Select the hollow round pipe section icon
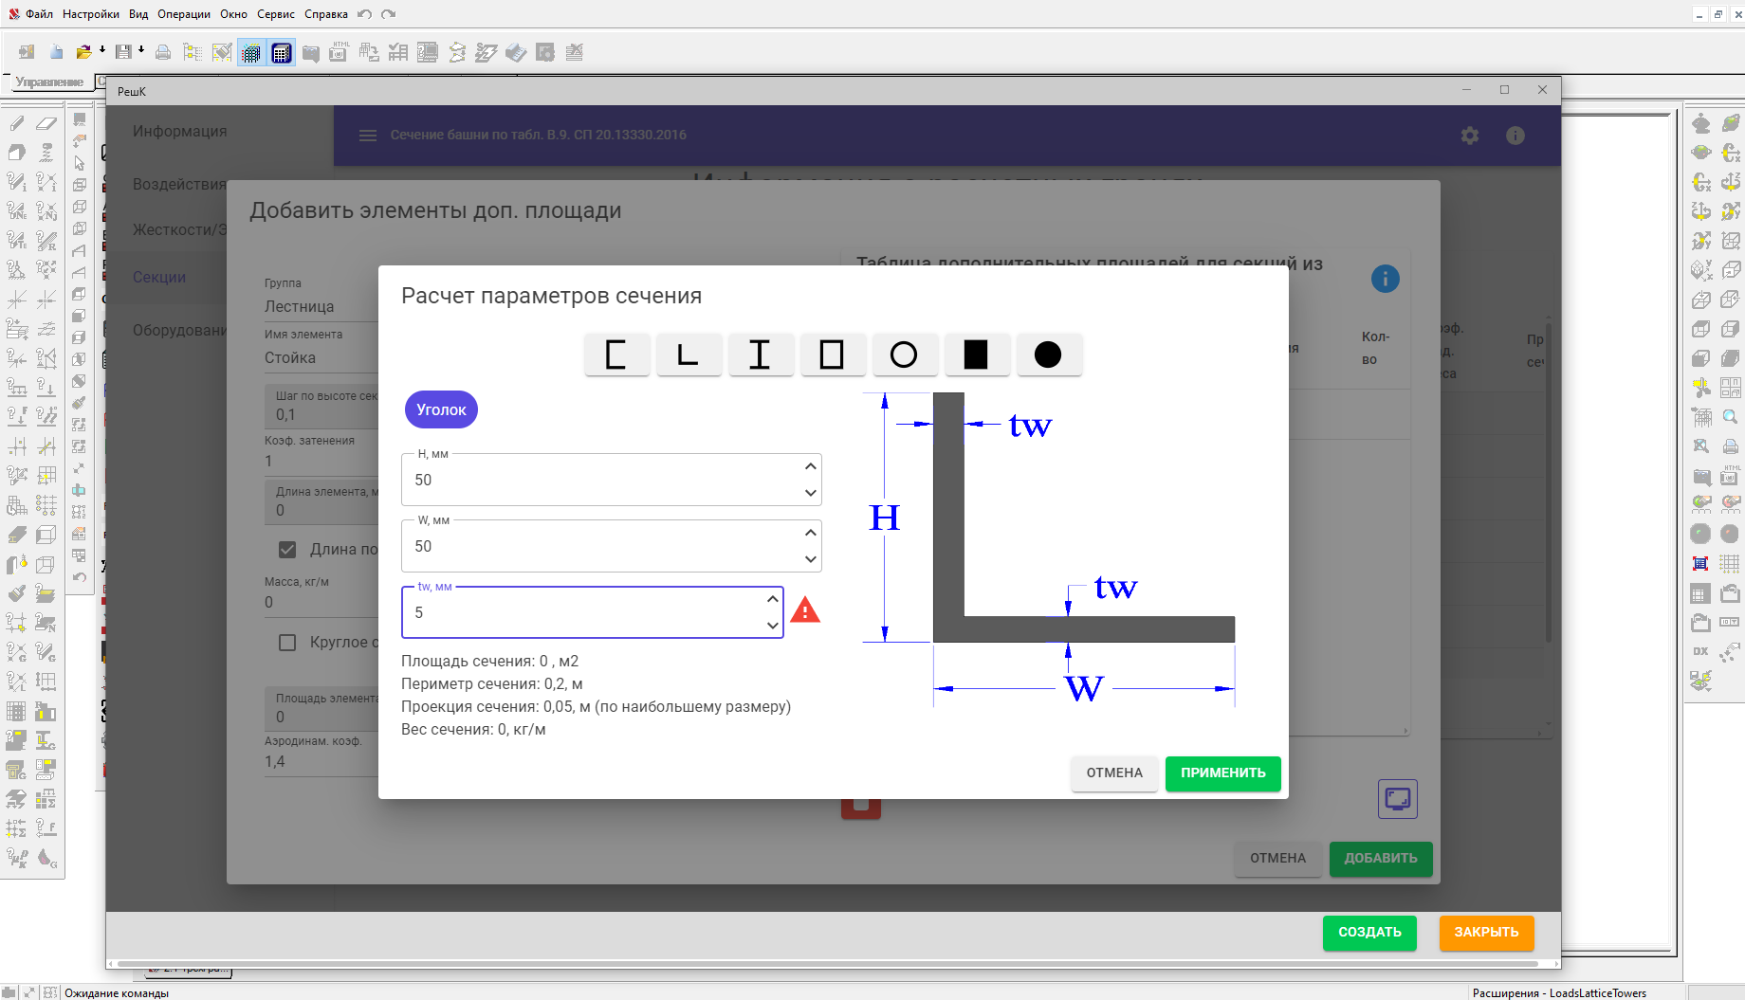1745x1000 pixels. (905, 355)
